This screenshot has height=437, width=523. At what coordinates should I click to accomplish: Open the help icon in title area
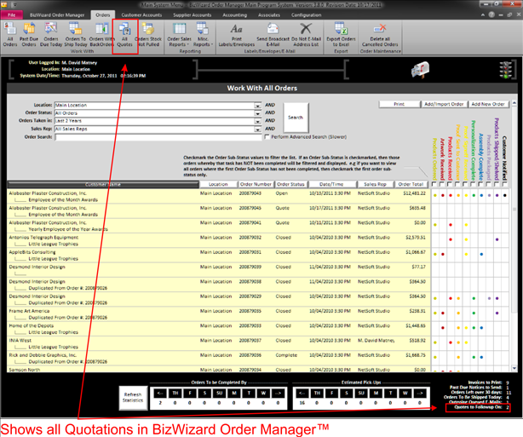click(491, 14)
